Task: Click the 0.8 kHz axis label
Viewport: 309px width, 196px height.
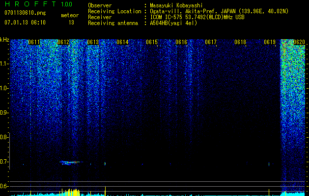Action: click(x=4, y=137)
